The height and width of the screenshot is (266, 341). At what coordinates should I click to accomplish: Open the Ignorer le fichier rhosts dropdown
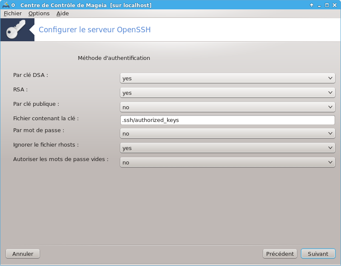point(227,148)
